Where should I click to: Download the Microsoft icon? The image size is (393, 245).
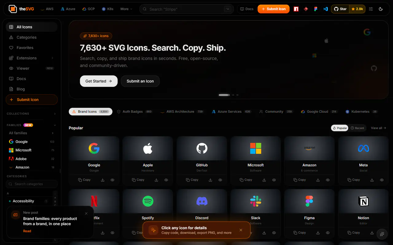(x=264, y=180)
